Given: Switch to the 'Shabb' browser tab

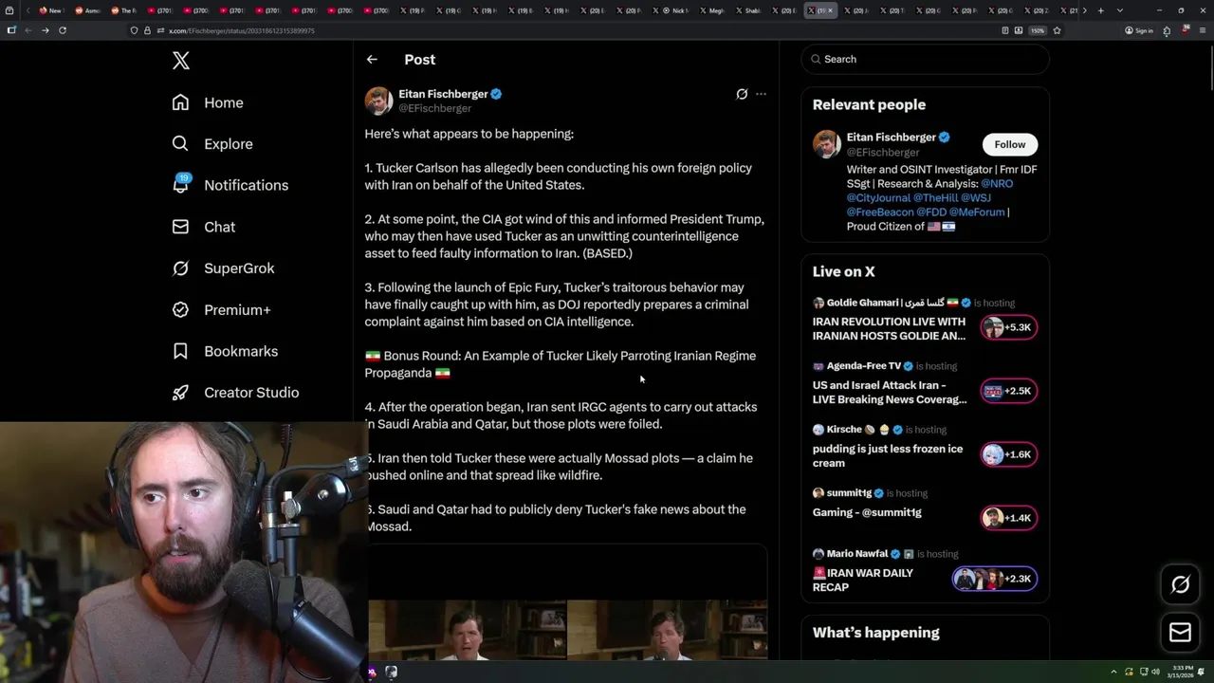Looking at the screenshot, I should click(x=747, y=10).
